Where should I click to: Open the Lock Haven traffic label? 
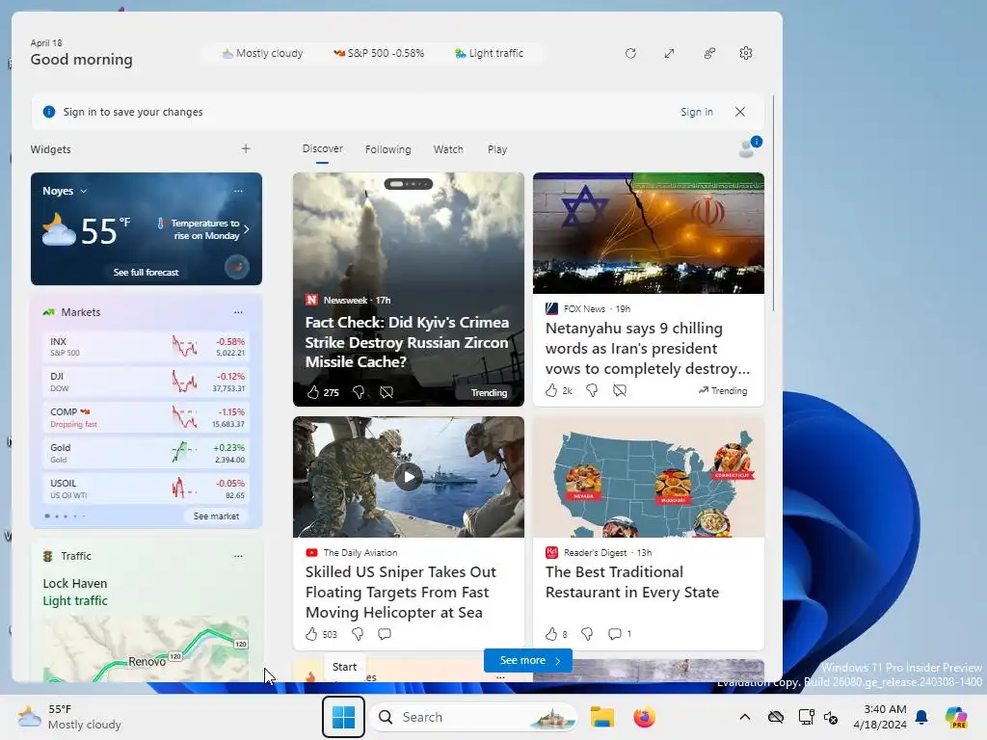point(75,583)
